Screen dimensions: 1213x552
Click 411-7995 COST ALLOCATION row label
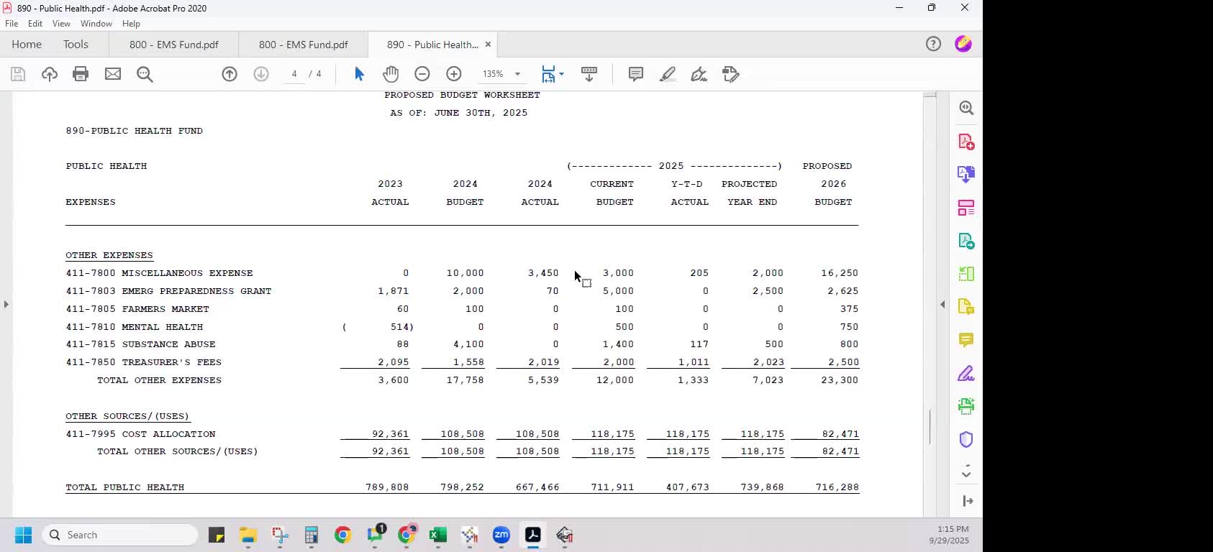tap(140, 434)
